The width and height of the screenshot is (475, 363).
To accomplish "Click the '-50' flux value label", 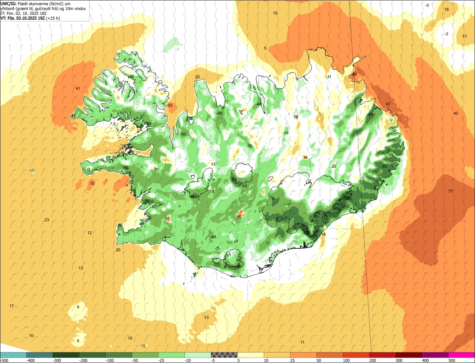I will pyautogui.click(x=183, y=134).
